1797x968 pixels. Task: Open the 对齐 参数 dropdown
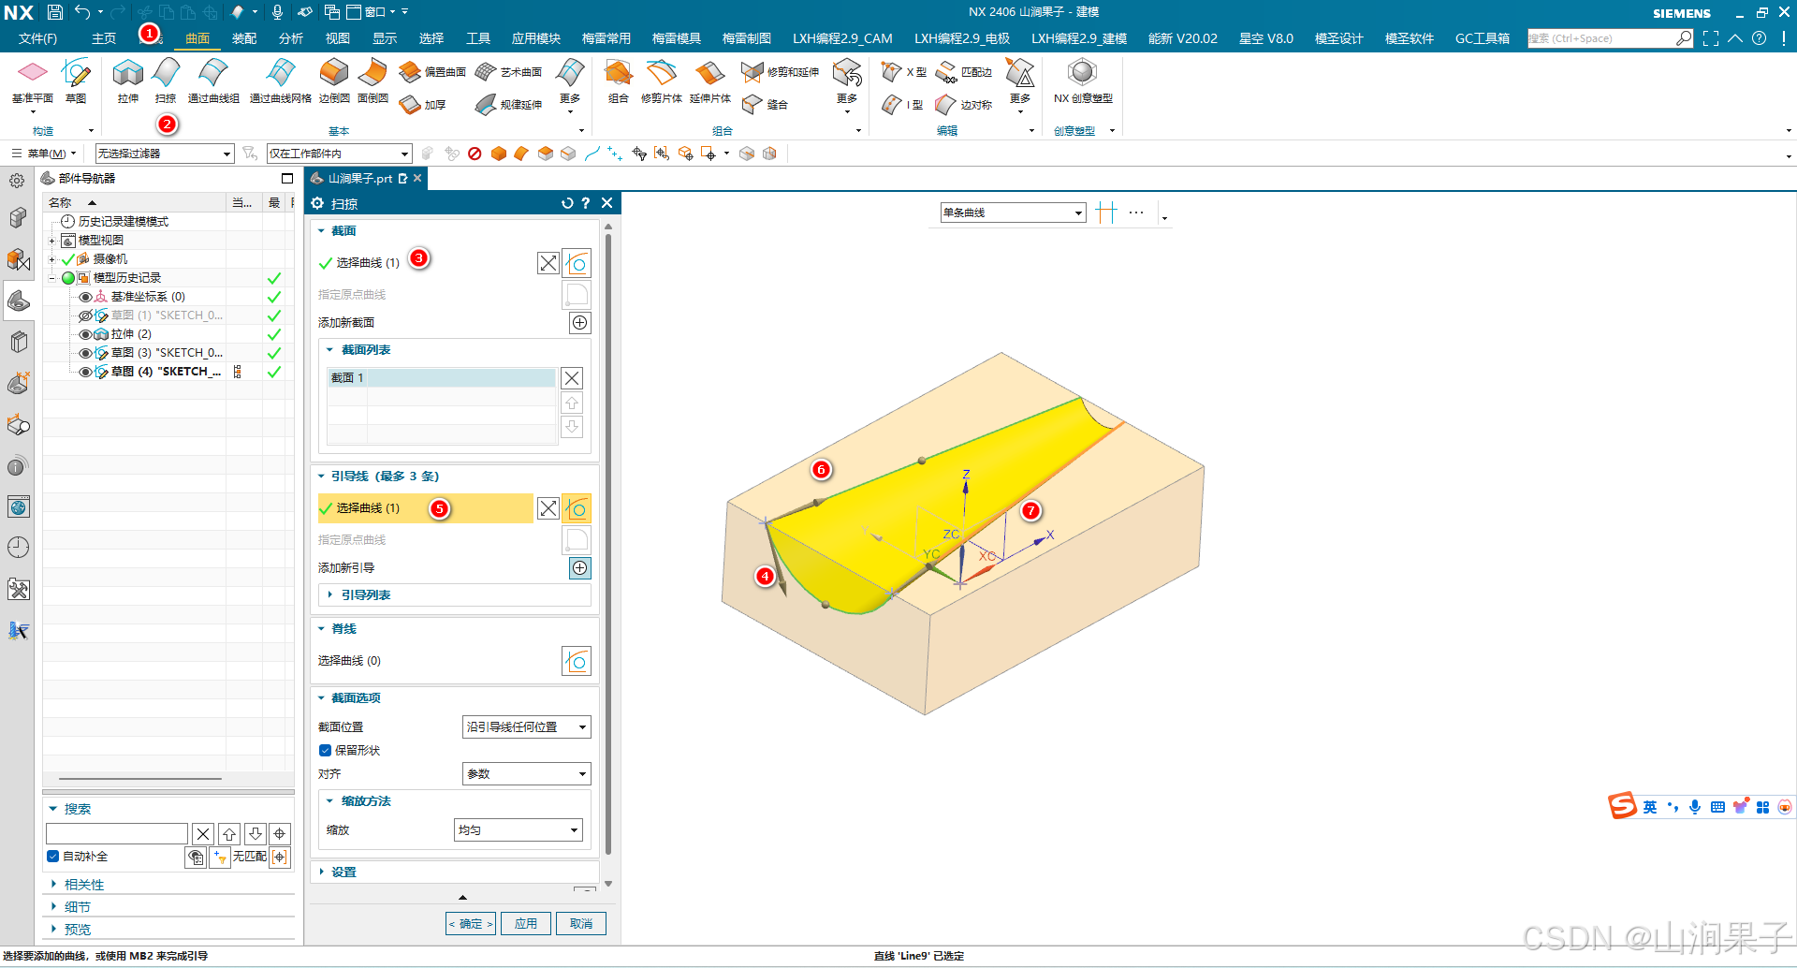(526, 774)
